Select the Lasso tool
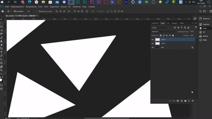Image resolution: width=212 pixels, height=119 pixels. pyautogui.click(x=1, y=27)
